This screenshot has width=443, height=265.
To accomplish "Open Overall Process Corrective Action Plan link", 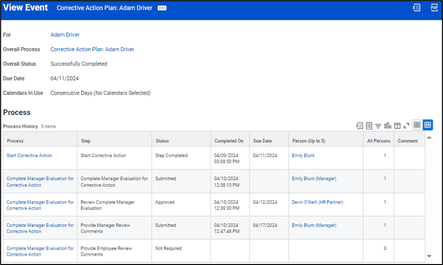I will pyautogui.click(x=92, y=50).
